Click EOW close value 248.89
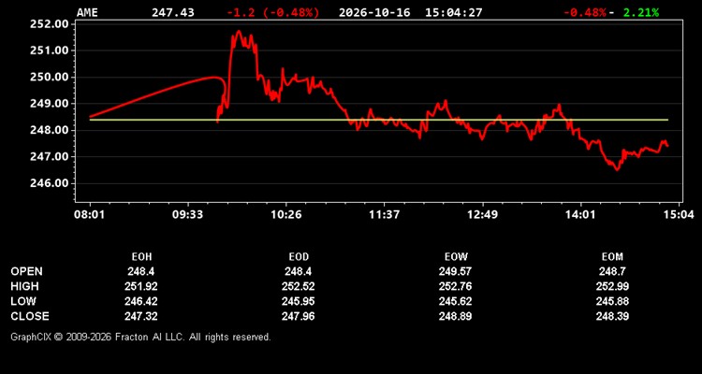The width and height of the screenshot is (702, 374). tap(455, 316)
